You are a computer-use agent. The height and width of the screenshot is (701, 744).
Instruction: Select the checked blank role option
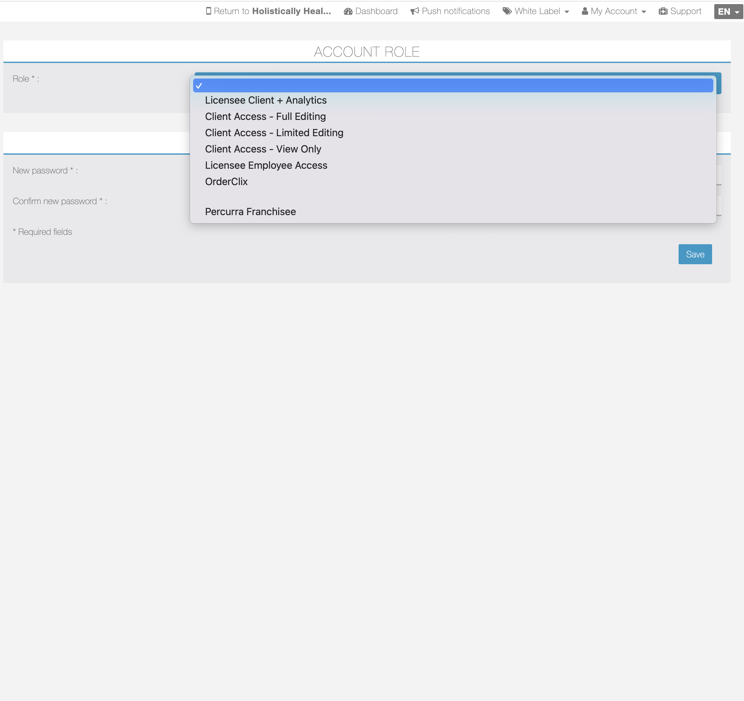click(x=453, y=86)
